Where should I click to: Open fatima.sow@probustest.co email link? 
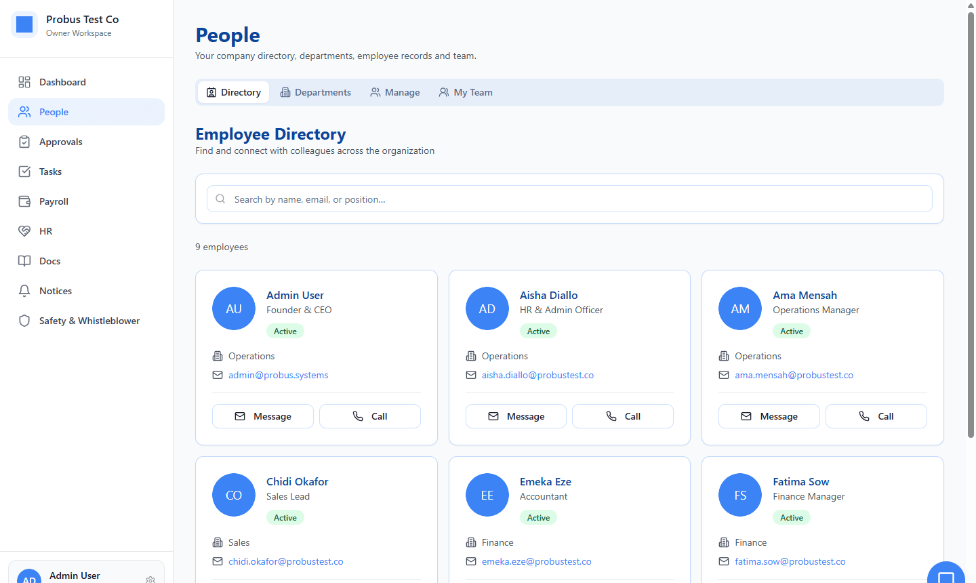click(x=790, y=561)
